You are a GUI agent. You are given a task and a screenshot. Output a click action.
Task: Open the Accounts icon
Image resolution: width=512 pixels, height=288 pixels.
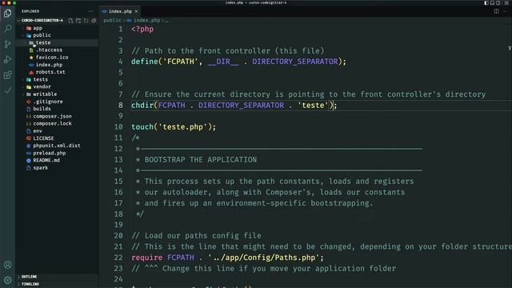tap(7, 265)
